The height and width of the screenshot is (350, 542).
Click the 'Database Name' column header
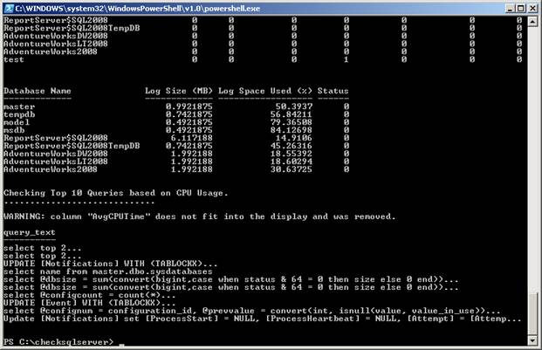click(38, 91)
